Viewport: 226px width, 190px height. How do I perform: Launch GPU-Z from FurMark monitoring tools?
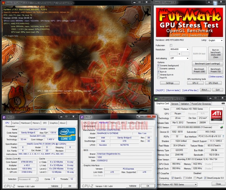(195, 83)
